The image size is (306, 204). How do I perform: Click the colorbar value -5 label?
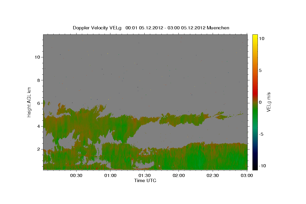[261, 134]
